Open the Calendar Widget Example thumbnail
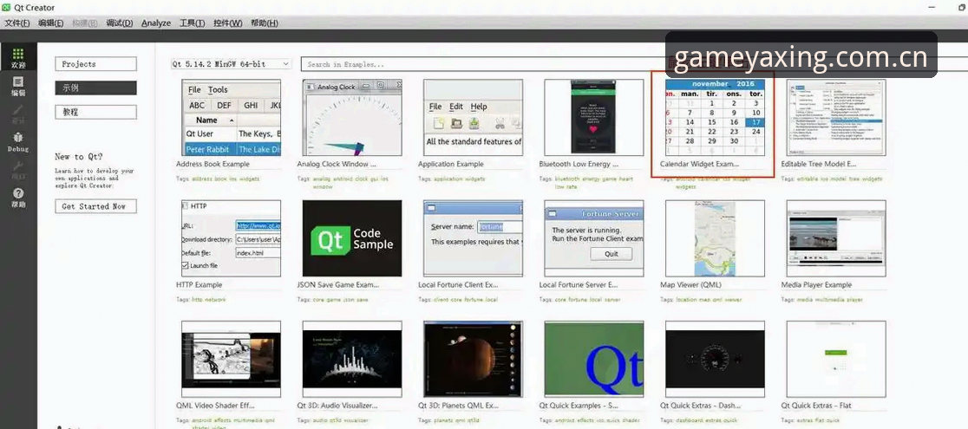The image size is (968, 429). [x=715, y=117]
